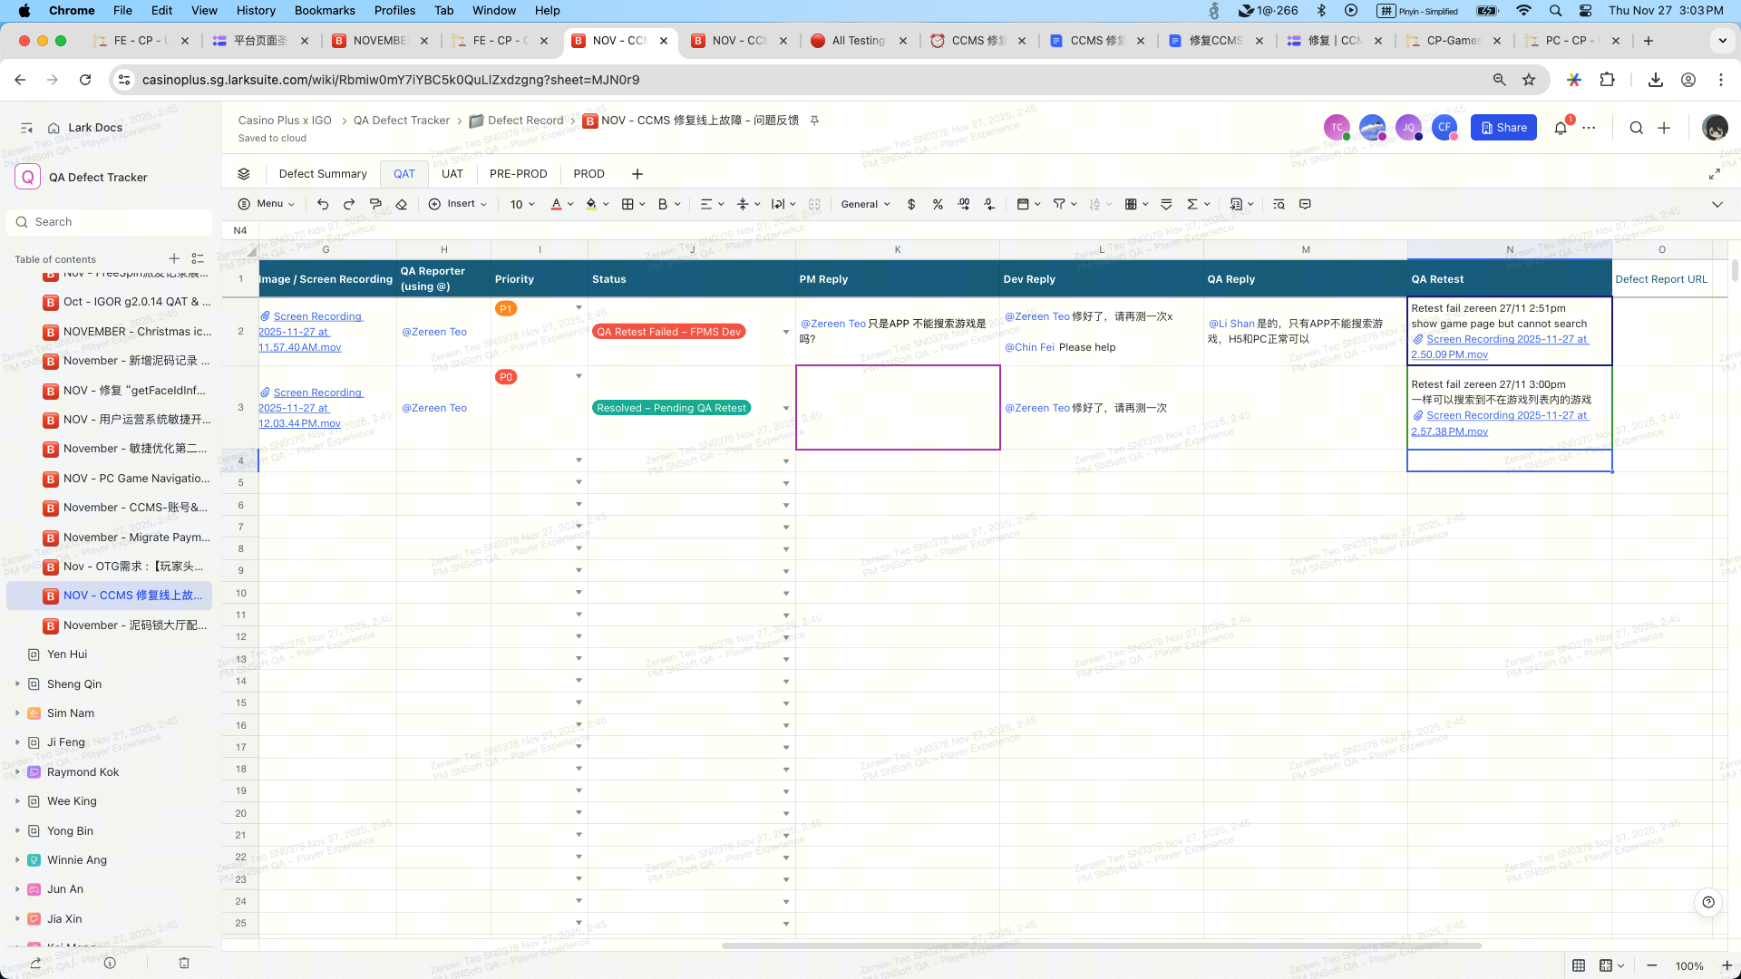This screenshot has height=979, width=1741.
Task: Switch to the UAT sheet tab
Action: pos(452,174)
